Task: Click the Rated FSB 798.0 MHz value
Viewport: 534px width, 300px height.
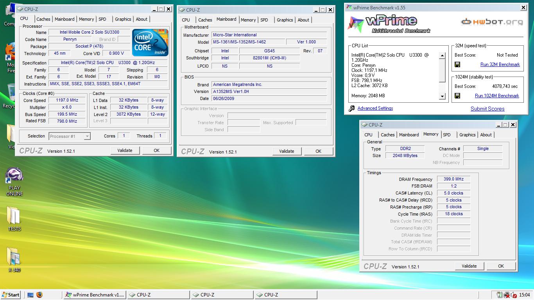Action: coord(67,121)
